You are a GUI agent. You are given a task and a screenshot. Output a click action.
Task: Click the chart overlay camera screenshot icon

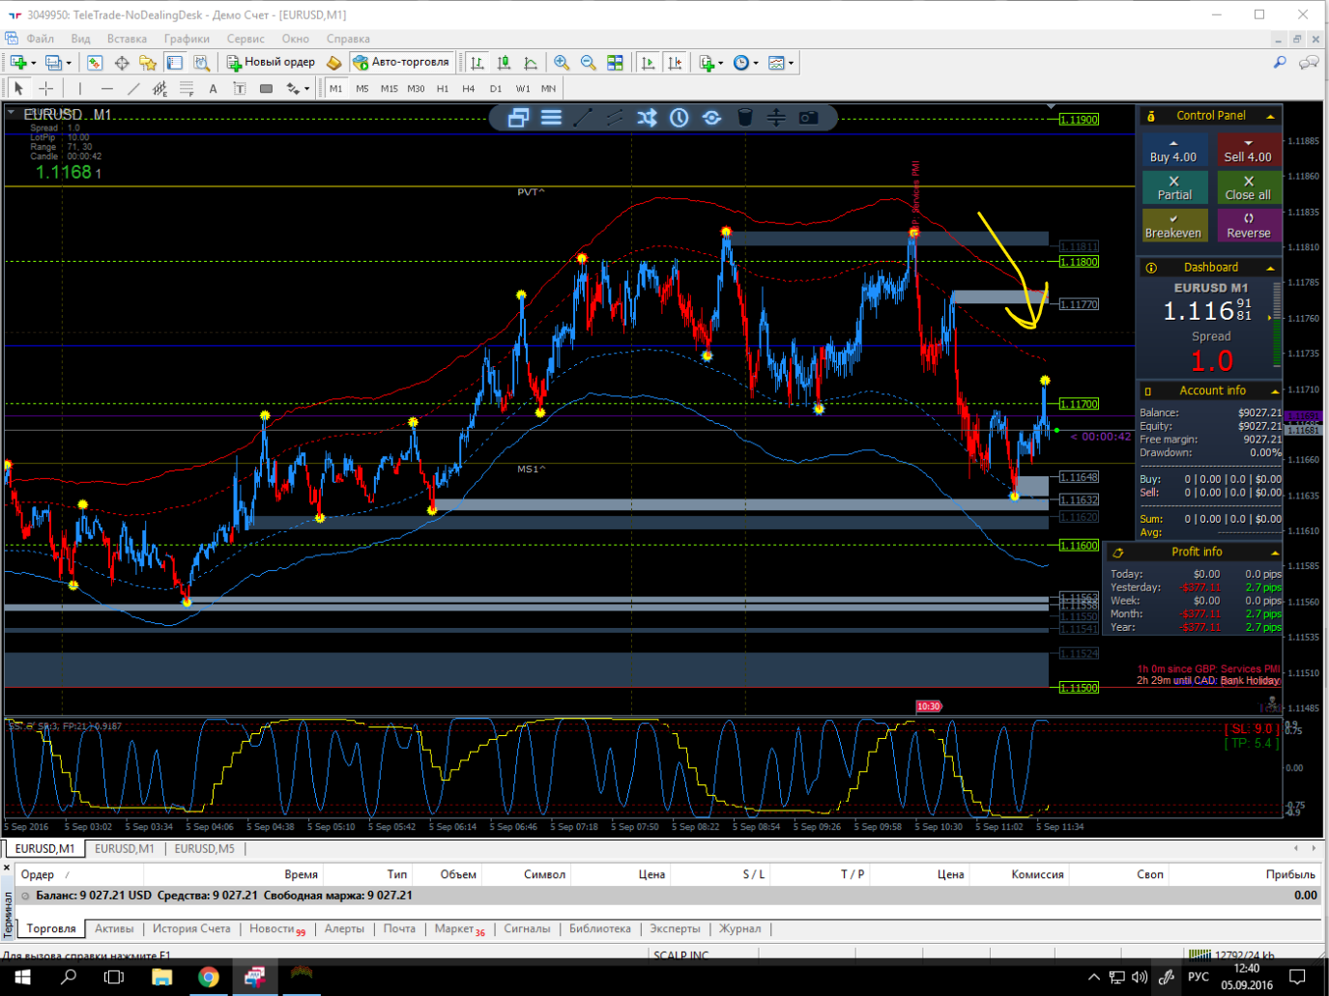809,118
